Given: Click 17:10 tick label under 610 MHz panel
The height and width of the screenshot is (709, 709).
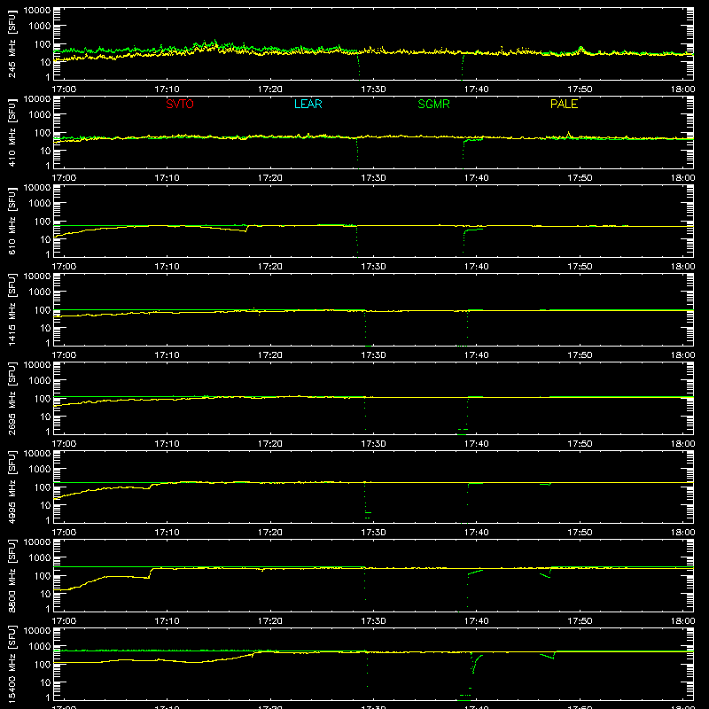Looking at the screenshot, I should (x=167, y=267).
